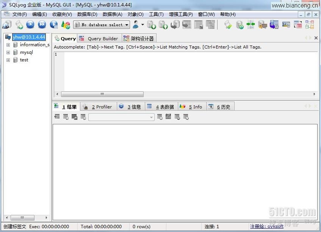Expand the test database node
Image resolution: width=321 pixels, height=232 pixels.
8,60
